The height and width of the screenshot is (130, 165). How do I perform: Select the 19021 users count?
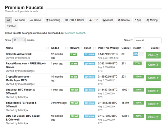click(x=125, y=90)
